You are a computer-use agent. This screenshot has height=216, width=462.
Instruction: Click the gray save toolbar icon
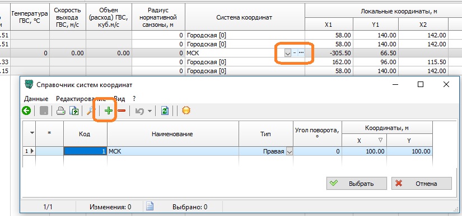(x=44, y=111)
